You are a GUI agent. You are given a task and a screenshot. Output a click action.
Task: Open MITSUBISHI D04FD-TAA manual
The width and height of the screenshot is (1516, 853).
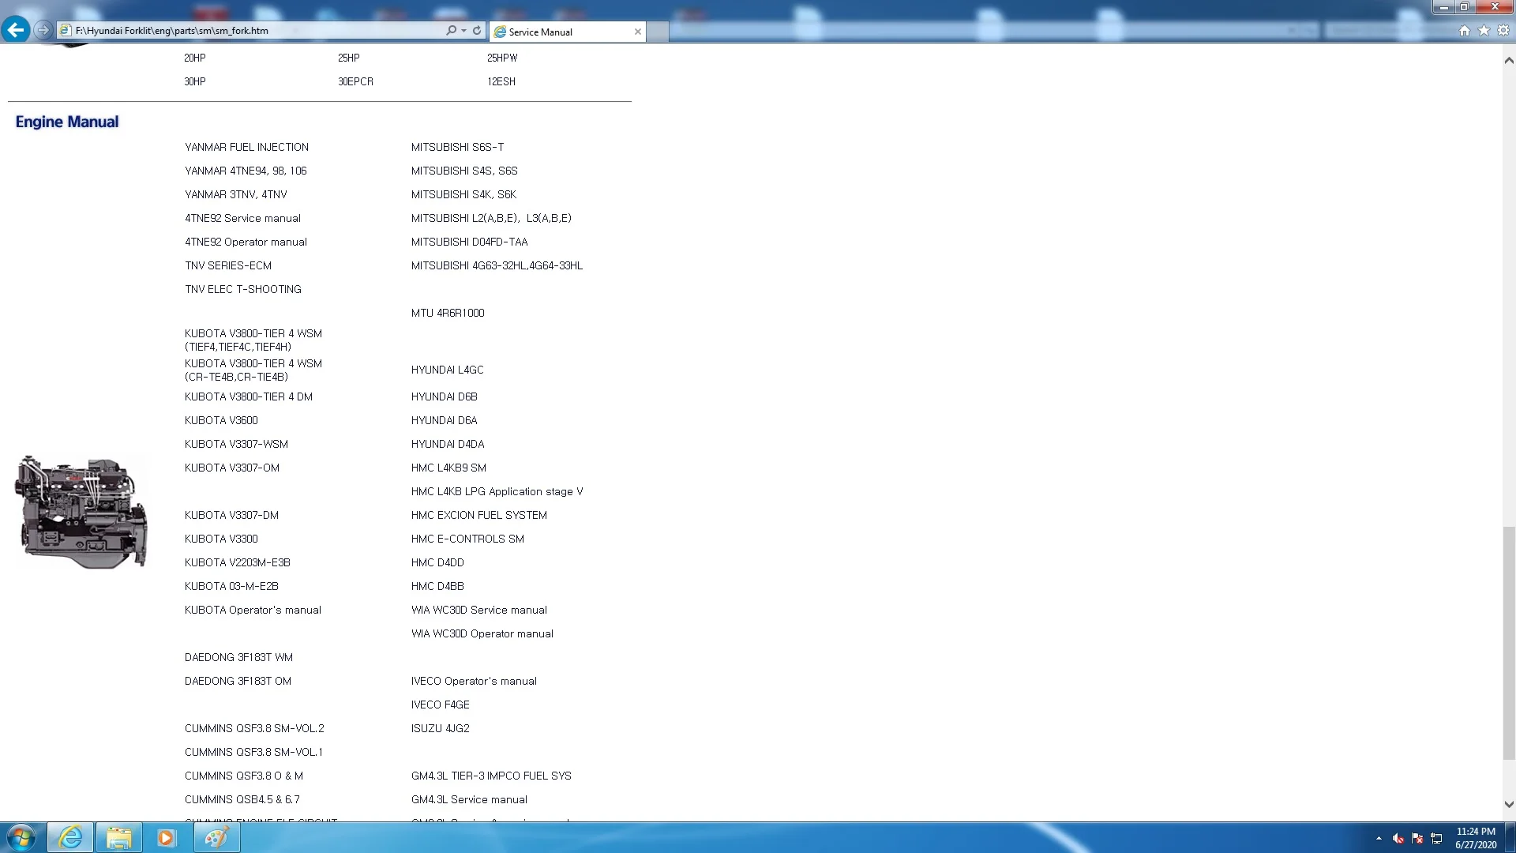(469, 242)
